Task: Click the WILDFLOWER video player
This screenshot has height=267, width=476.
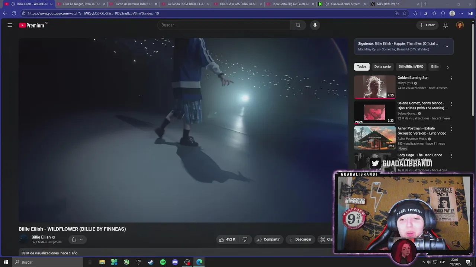Action: (183, 130)
